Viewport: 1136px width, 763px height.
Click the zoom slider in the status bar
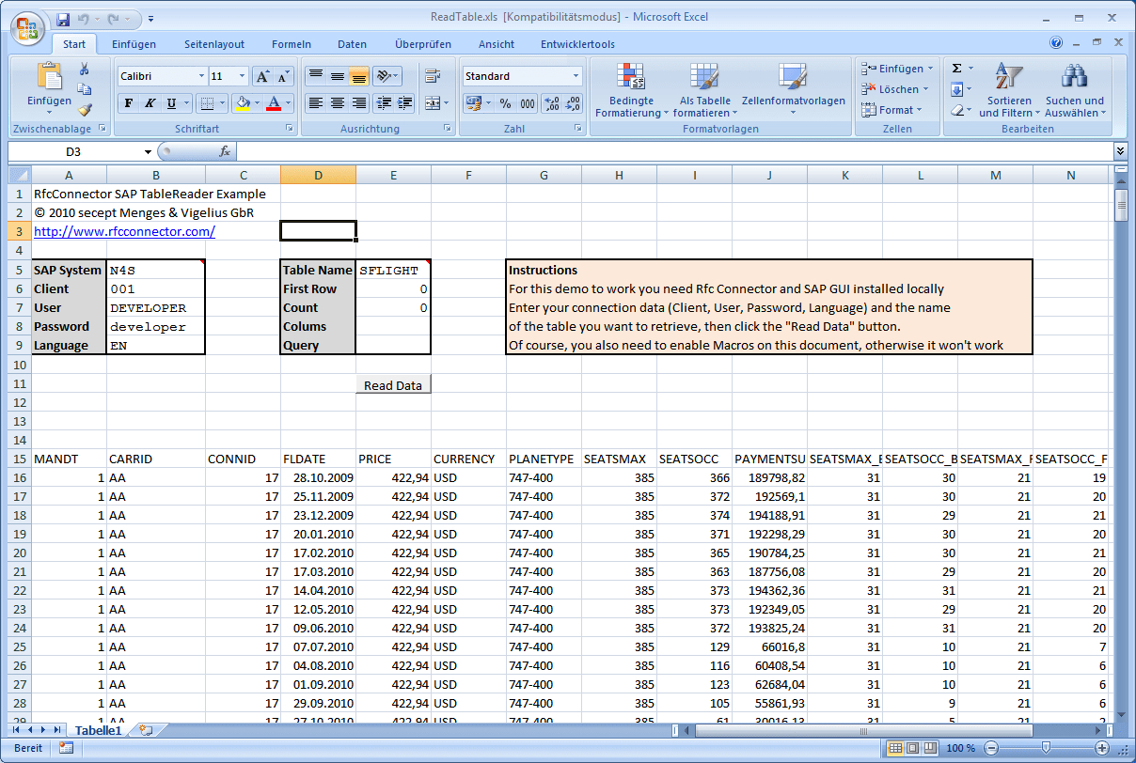coord(1046,748)
